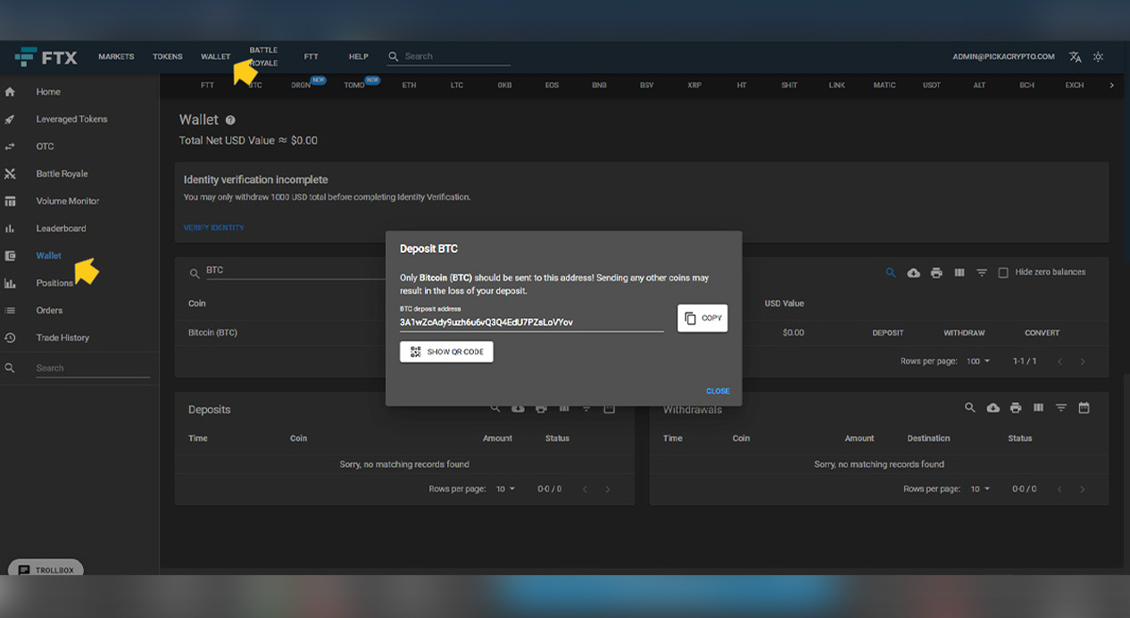Expand ticker bar with right chevron
The width and height of the screenshot is (1130, 618).
click(x=1111, y=86)
